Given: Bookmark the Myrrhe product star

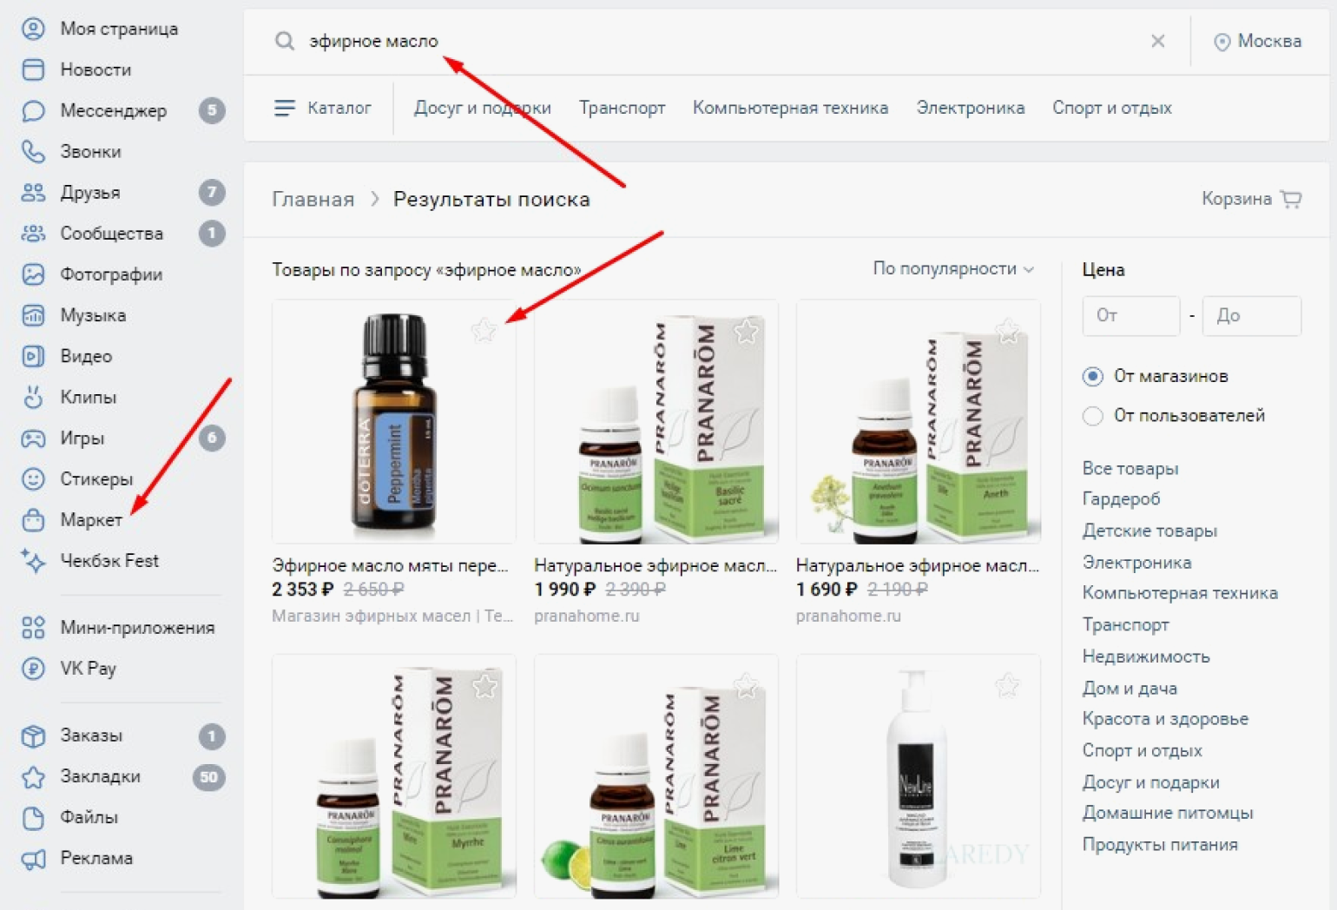Looking at the screenshot, I should (484, 686).
